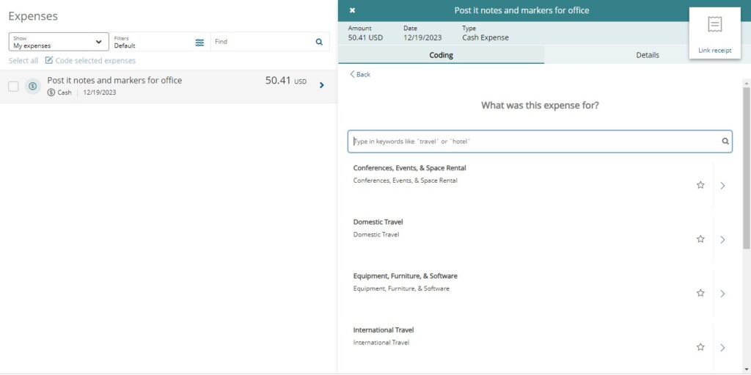Click the filter sliders icon
This screenshot has height=375, width=751.
tap(199, 43)
